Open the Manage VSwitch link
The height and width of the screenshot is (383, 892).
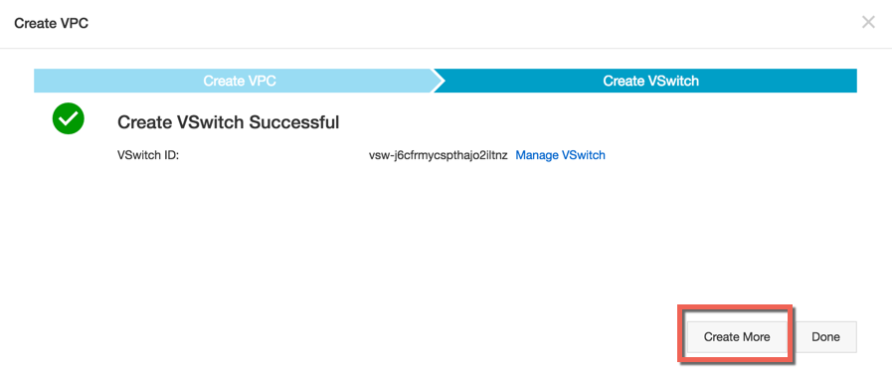(x=560, y=155)
